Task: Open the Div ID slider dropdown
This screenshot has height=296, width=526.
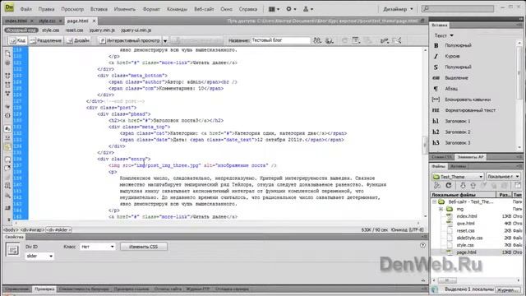Action: tap(39, 256)
